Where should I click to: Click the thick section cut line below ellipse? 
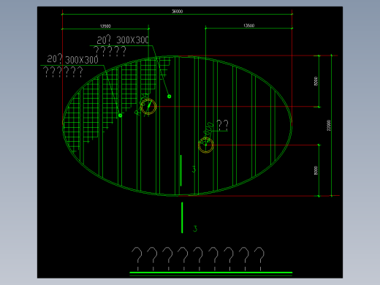182,218
